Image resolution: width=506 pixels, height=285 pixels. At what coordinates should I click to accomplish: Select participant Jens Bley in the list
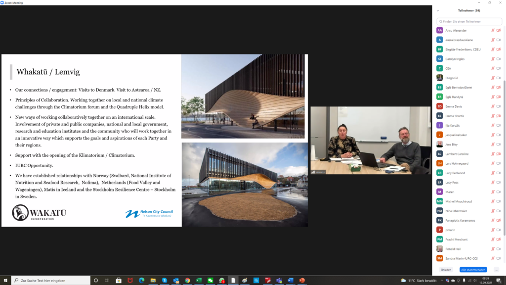tap(452, 144)
